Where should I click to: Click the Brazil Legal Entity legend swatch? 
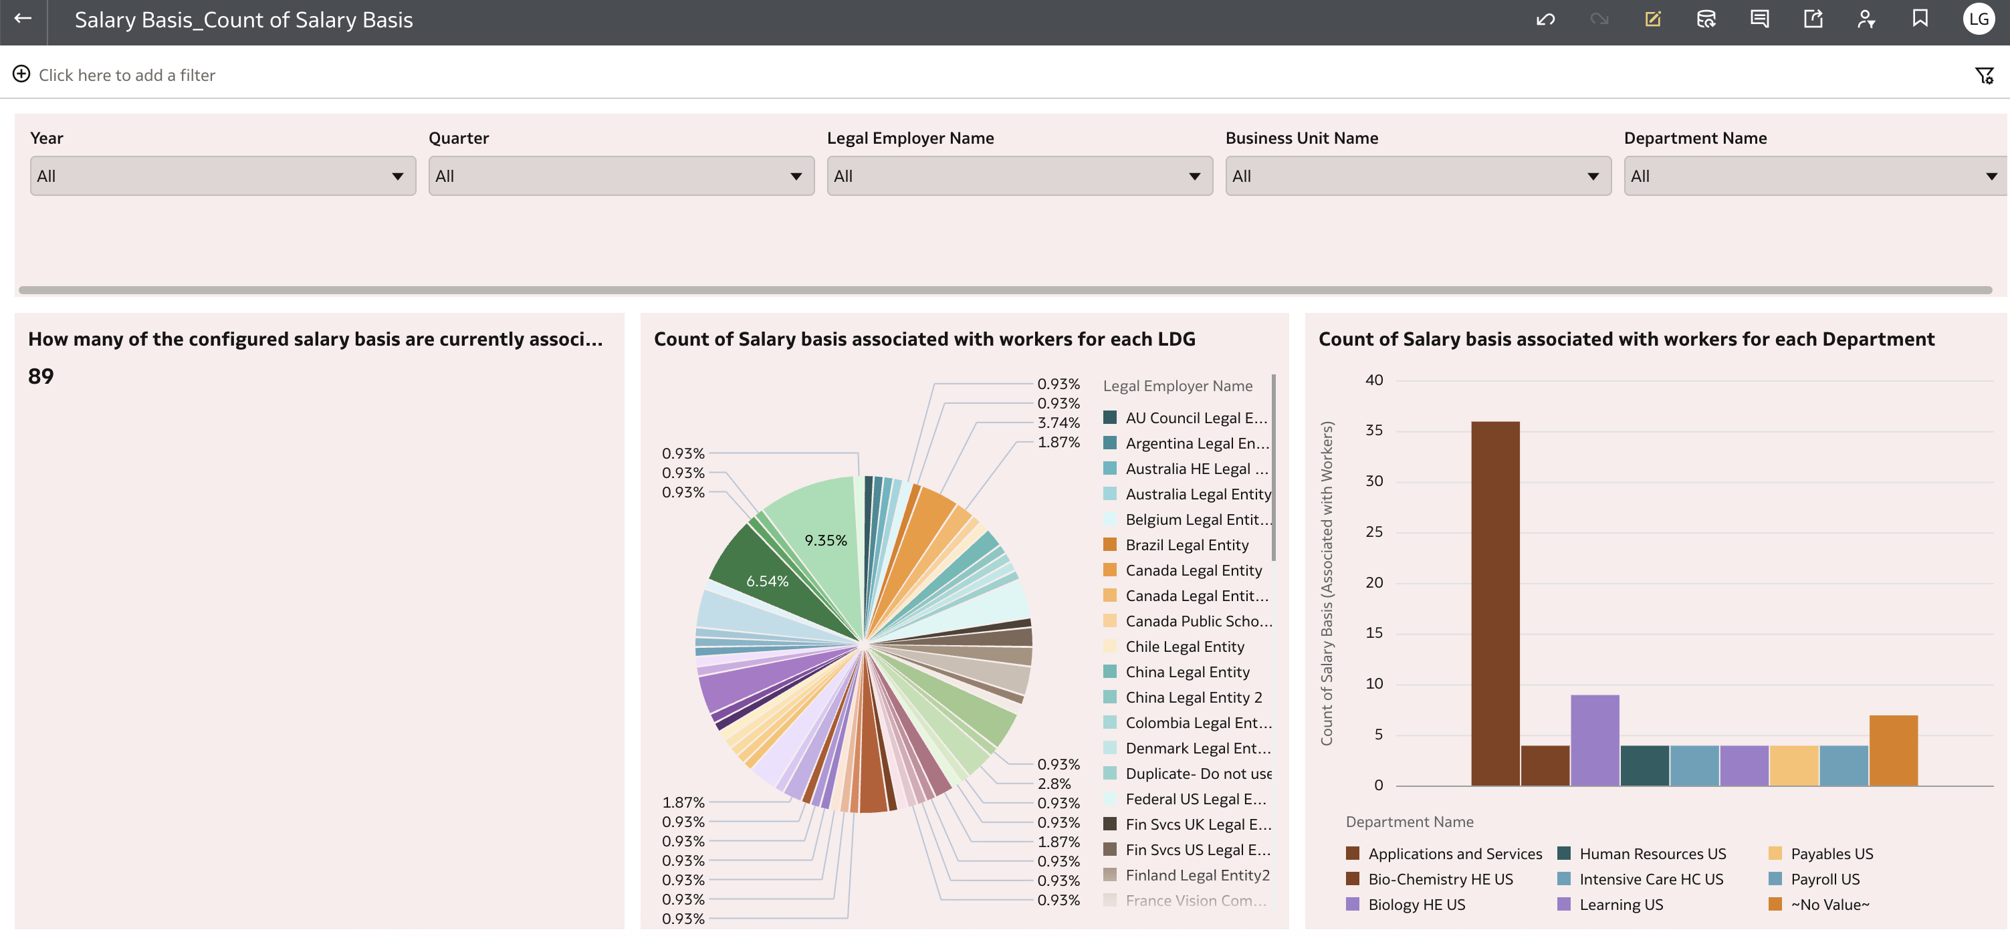1109,544
